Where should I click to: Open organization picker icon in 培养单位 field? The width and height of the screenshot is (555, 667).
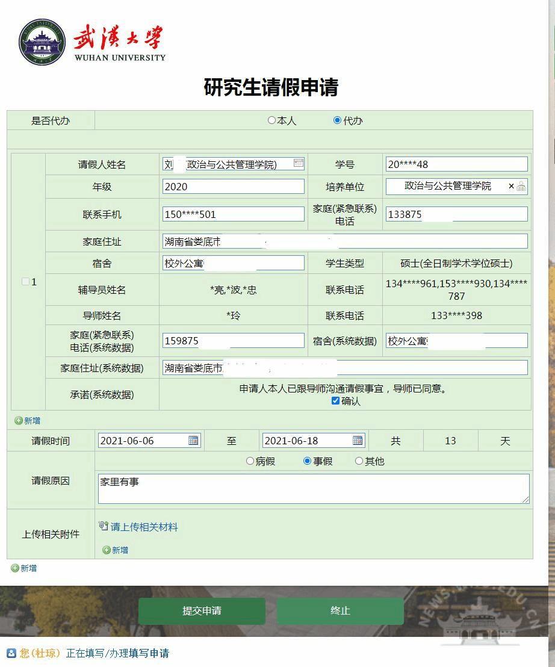click(x=521, y=187)
